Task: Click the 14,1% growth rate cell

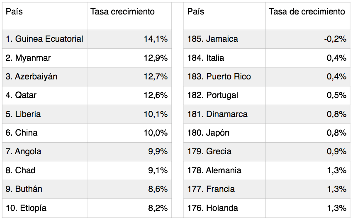Action: coord(129,39)
